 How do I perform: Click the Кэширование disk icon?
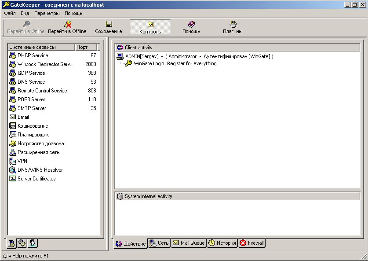(12, 126)
